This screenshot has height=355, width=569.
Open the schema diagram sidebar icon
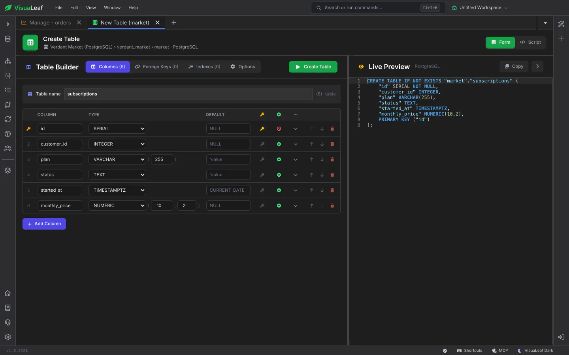tap(8, 61)
